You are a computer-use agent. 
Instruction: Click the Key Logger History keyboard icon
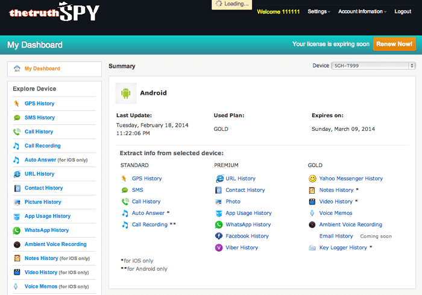(312, 247)
